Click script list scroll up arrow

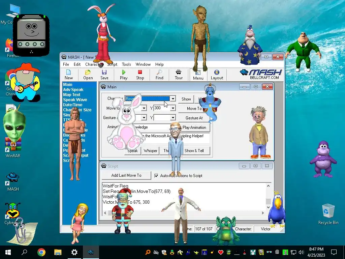[268, 186]
